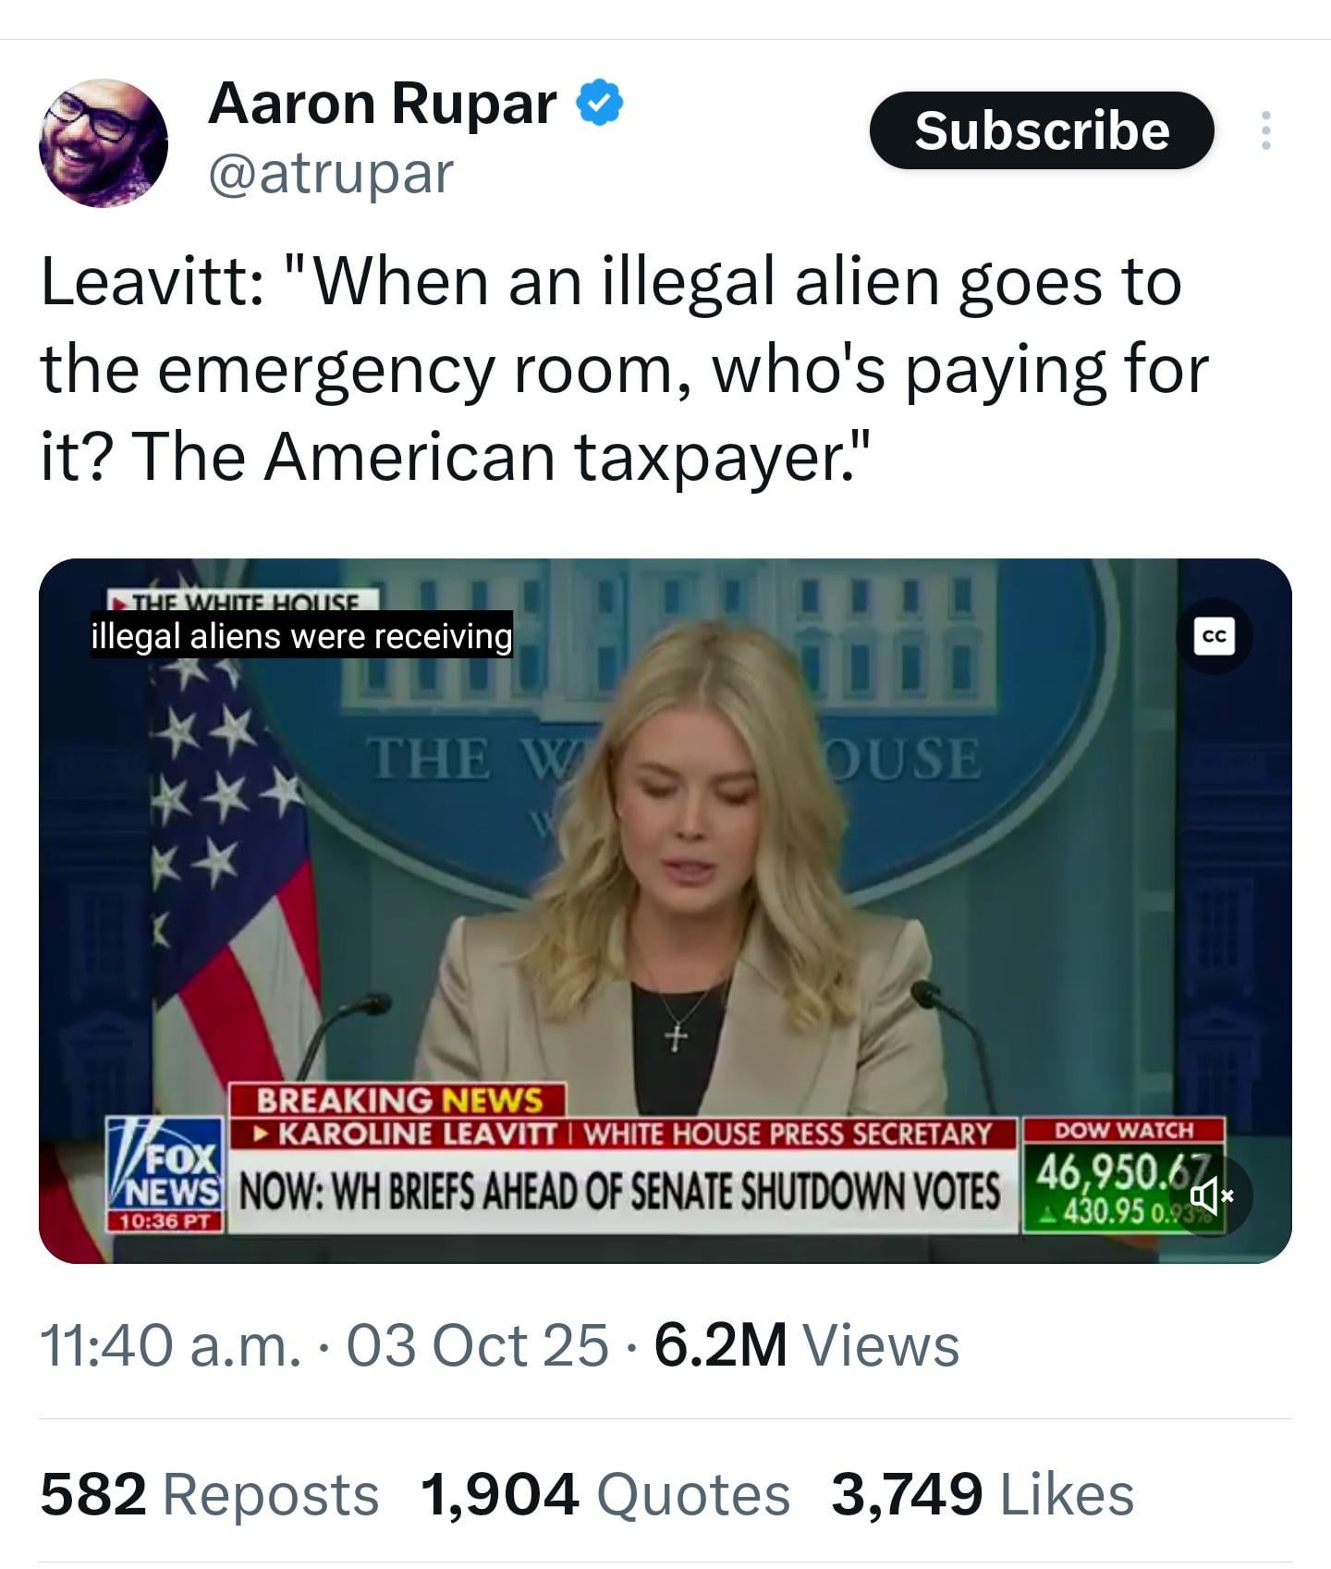Click the tweet text about emergency room
The height and width of the screenshot is (1569, 1331).
click(x=625, y=369)
